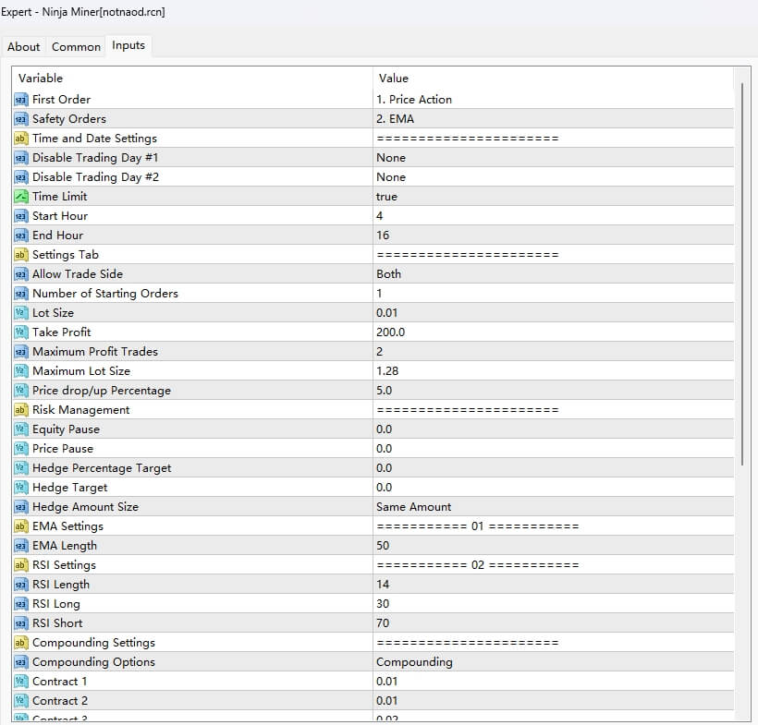Click the Safety Orders row icon
Screen dimensions: 758x725
pos(20,119)
